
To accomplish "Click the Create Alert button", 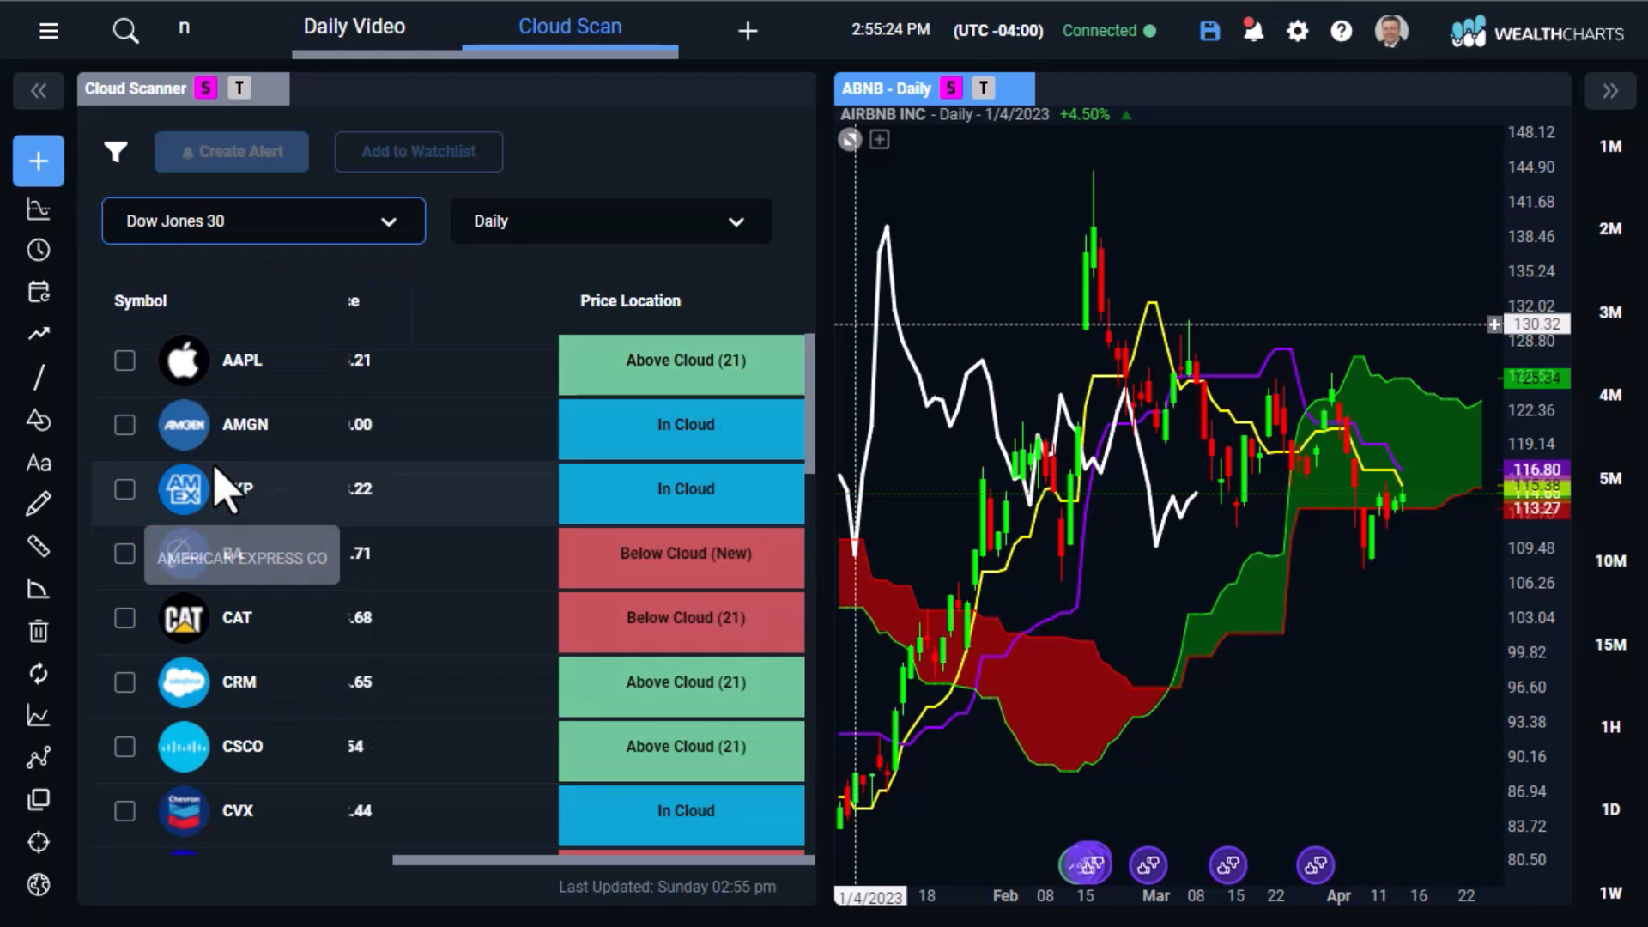I will click(232, 152).
